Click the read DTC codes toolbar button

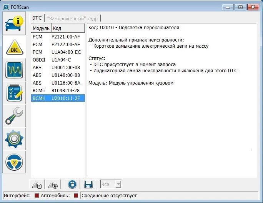[37, 185]
